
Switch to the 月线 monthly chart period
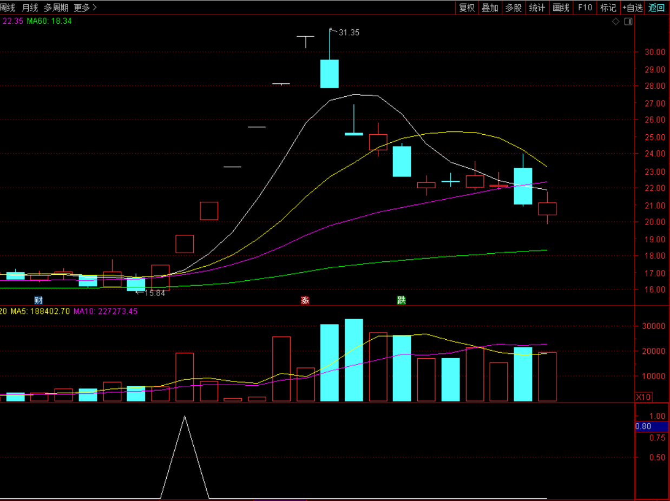(x=30, y=8)
